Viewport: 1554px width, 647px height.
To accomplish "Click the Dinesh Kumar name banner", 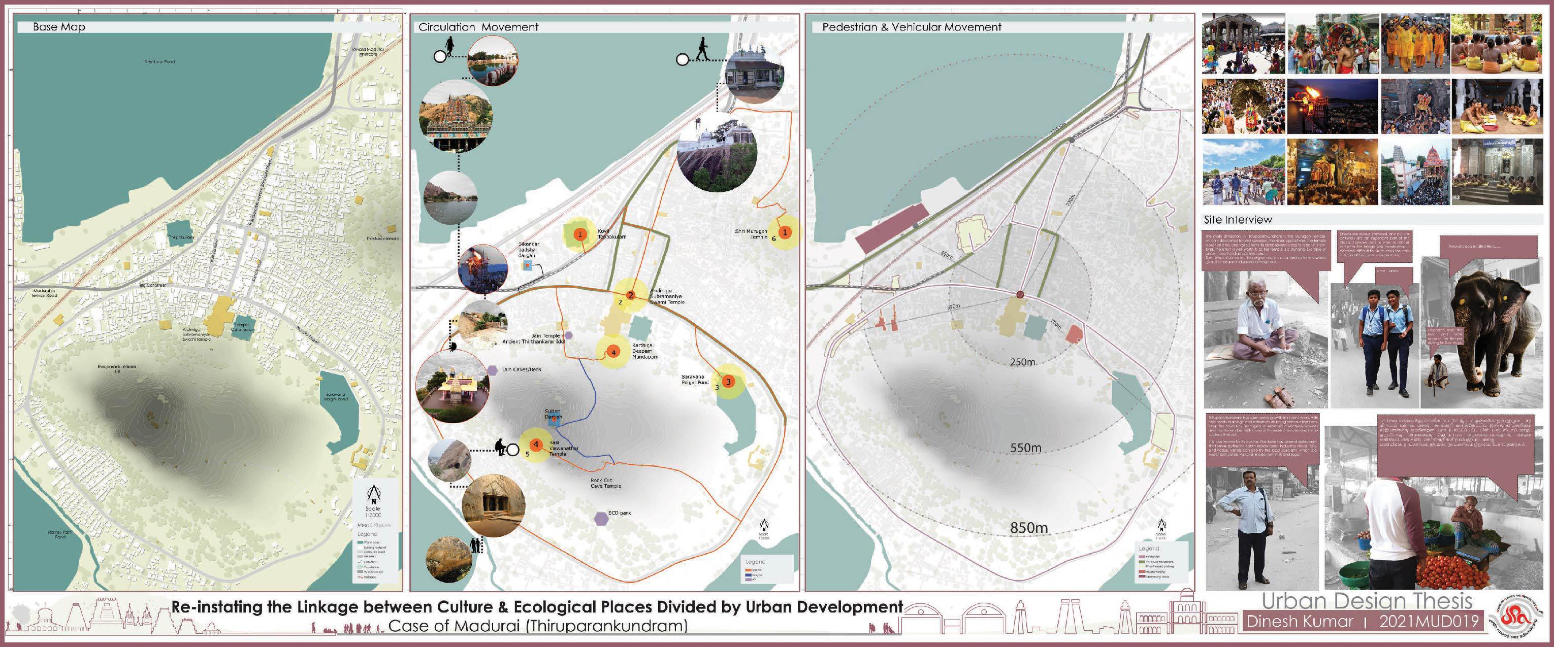I will [1300, 622].
